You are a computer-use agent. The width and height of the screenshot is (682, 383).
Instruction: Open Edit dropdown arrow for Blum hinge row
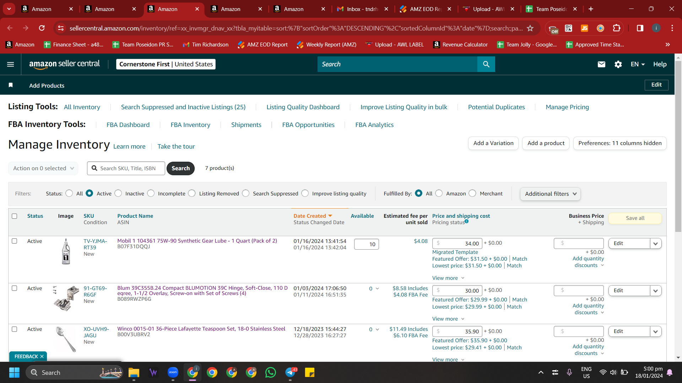click(x=655, y=290)
